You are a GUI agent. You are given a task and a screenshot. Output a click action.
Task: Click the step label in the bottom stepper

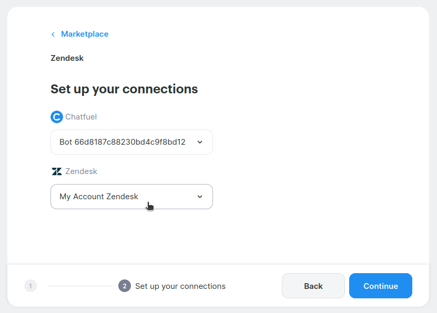coord(180,286)
